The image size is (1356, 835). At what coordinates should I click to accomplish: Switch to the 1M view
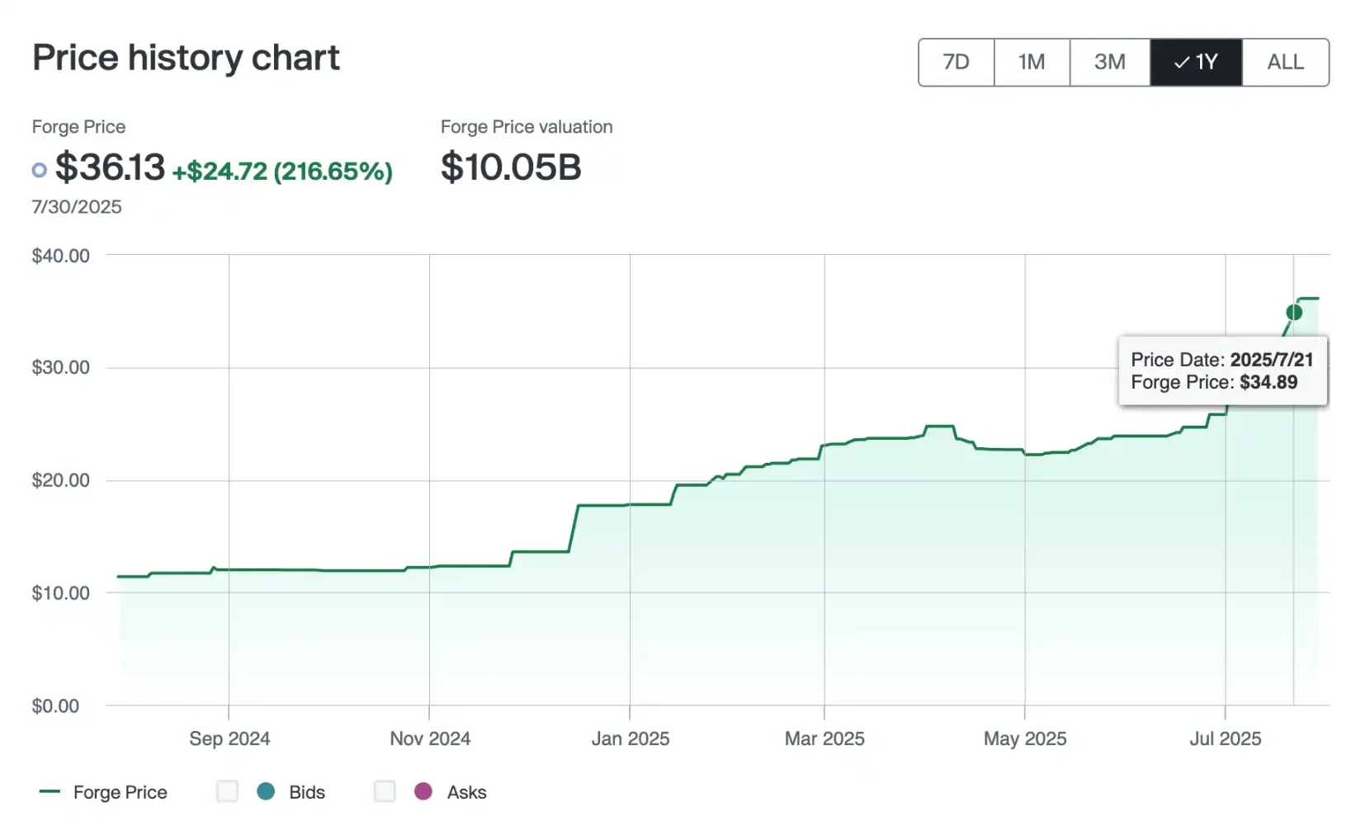coord(1032,62)
